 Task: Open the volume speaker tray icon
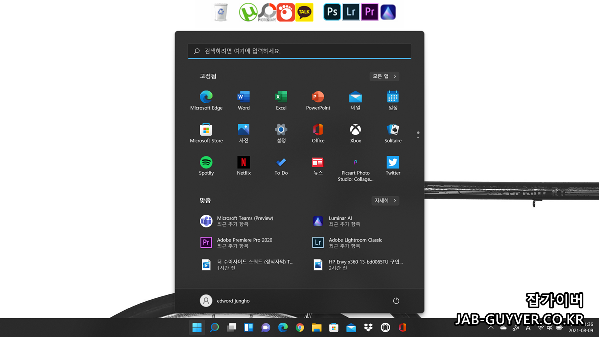click(x=550, y=328)
